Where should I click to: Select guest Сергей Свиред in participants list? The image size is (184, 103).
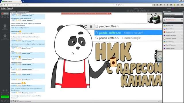(x=173, y=42)
